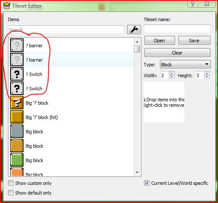Click the Tileset Editor app icon in title bar
Image resolution: width=218 pixels, height=203 pixels.
pos(7,6)
